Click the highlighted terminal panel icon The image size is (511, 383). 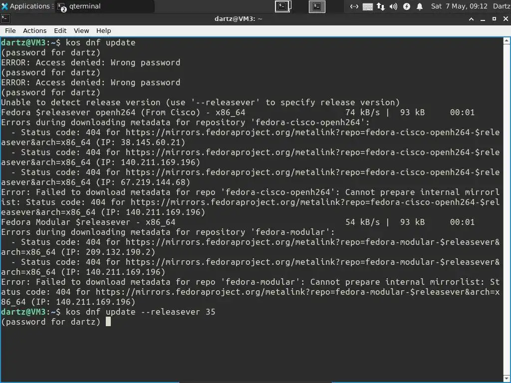pos(317,6)
